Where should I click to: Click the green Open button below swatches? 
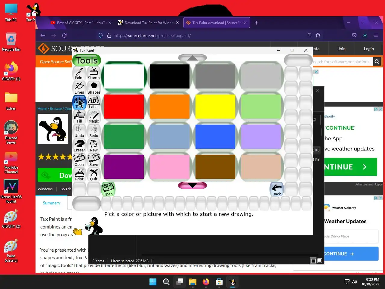pyautogui.click(x=108, y=189)
